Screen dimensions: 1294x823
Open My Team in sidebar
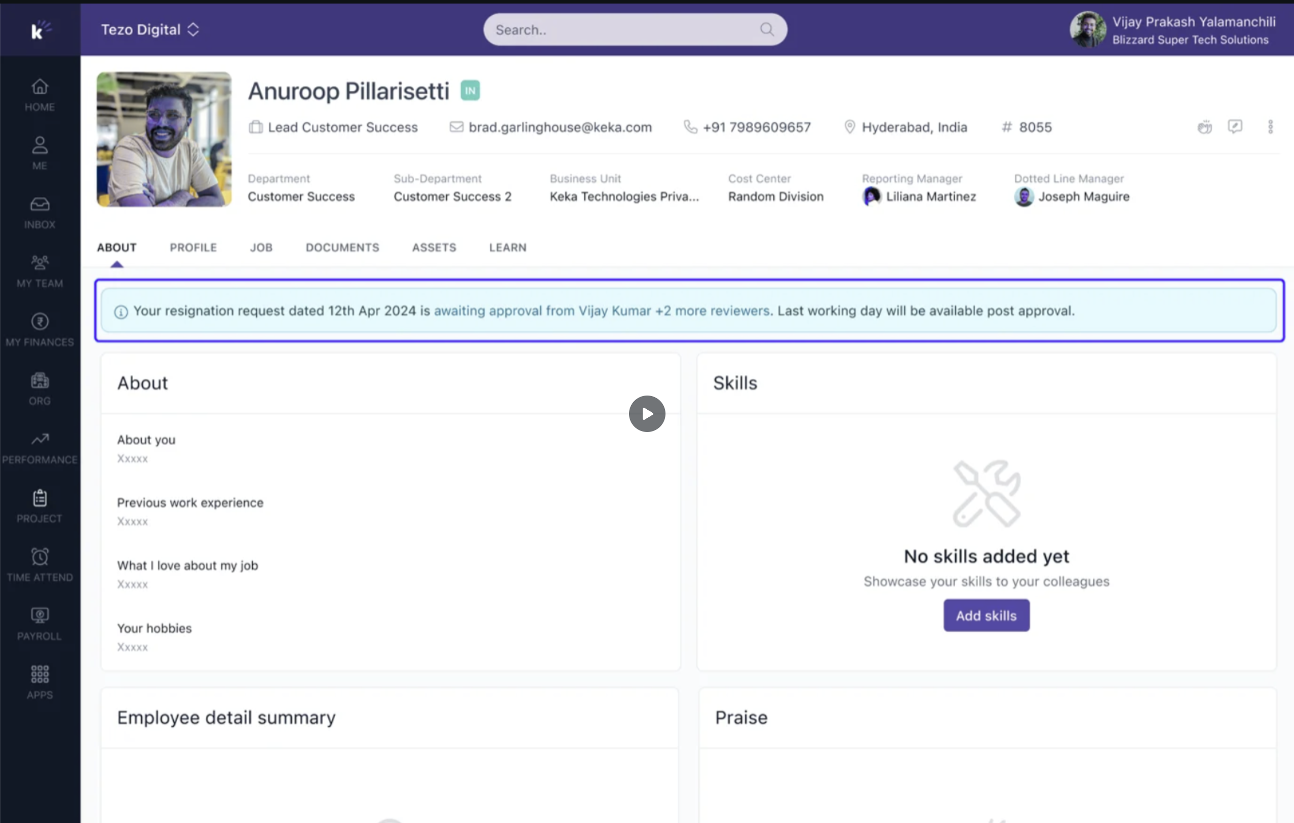[x=40, y=271]
